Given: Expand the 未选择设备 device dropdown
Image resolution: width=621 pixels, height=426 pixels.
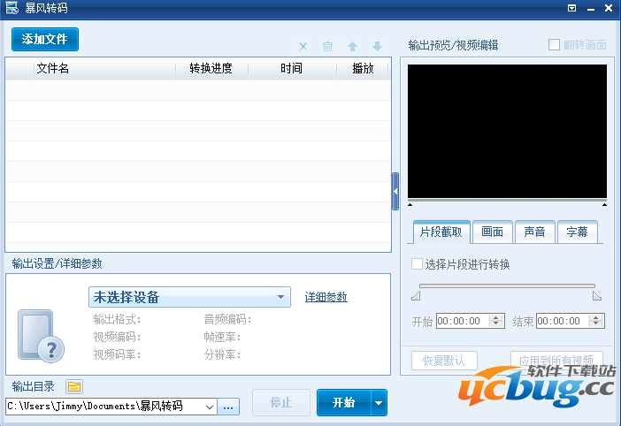Looking at the screenshot, I should tap(280, 297).
